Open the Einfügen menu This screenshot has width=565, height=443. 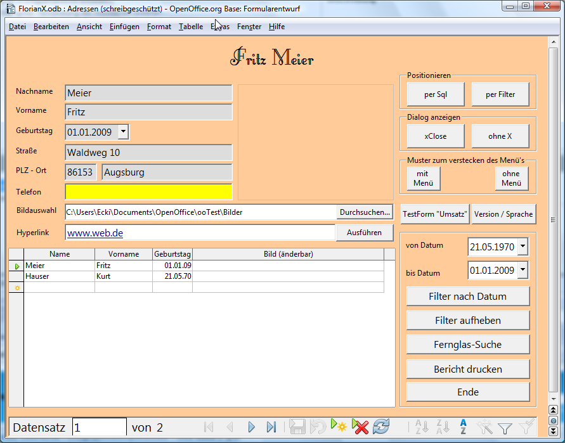coord(124,27)
